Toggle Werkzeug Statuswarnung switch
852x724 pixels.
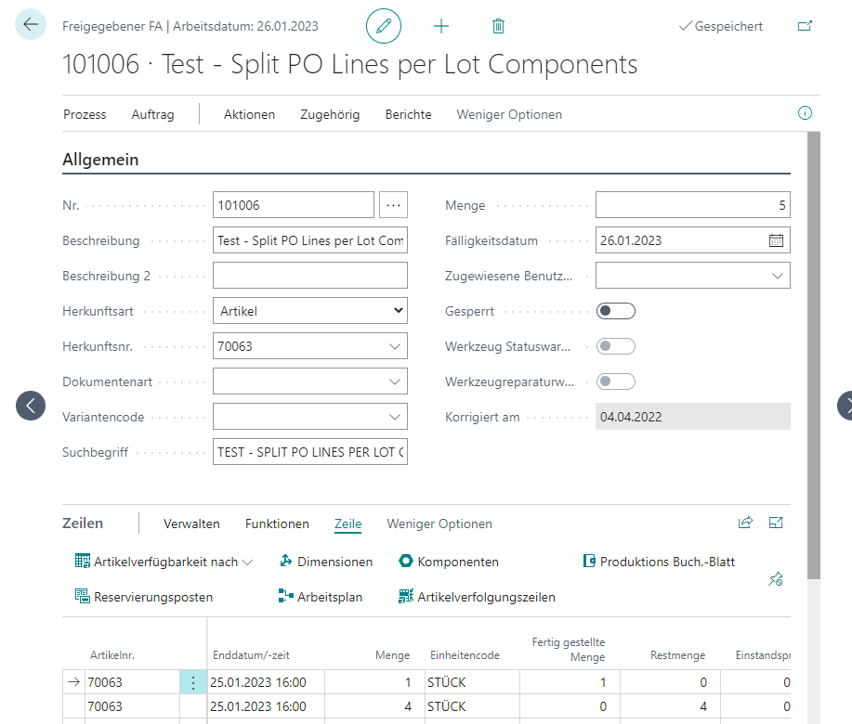click(616, 346)
